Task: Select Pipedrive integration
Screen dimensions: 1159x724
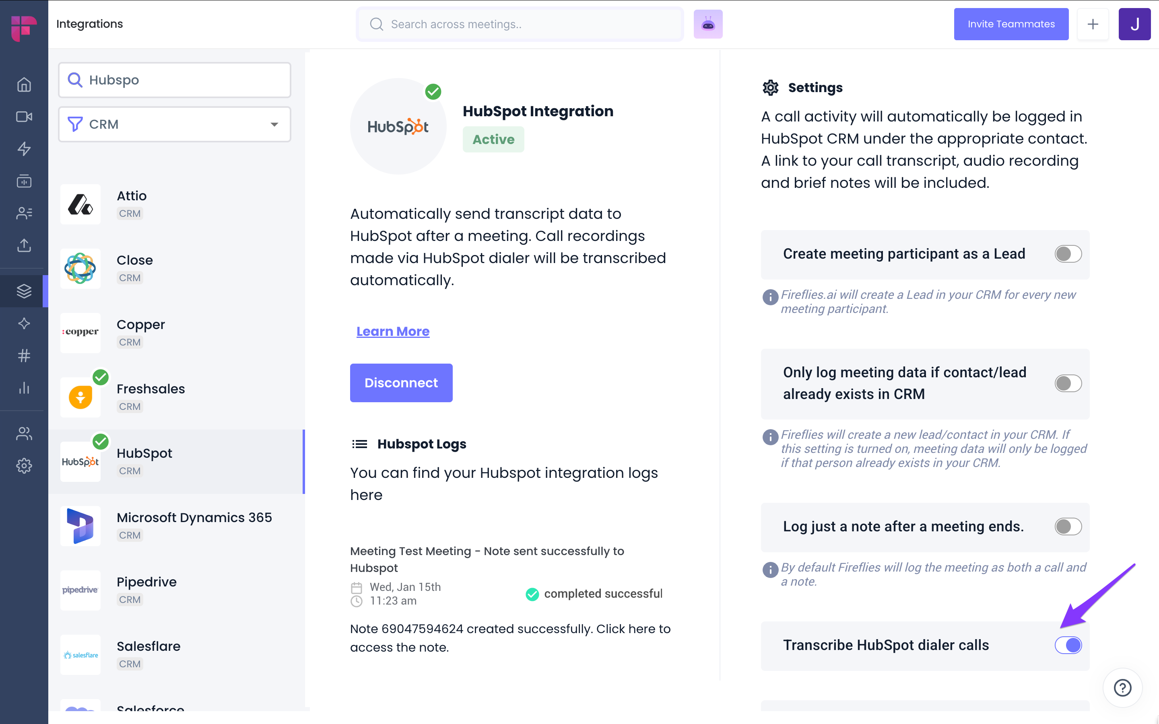Action: pyautogui.click(x=176, y=590)
